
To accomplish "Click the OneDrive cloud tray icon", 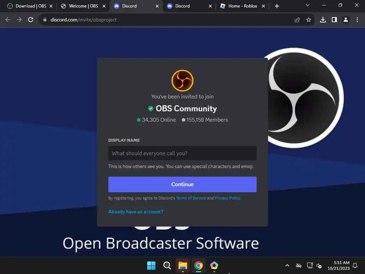I will 299,265.
